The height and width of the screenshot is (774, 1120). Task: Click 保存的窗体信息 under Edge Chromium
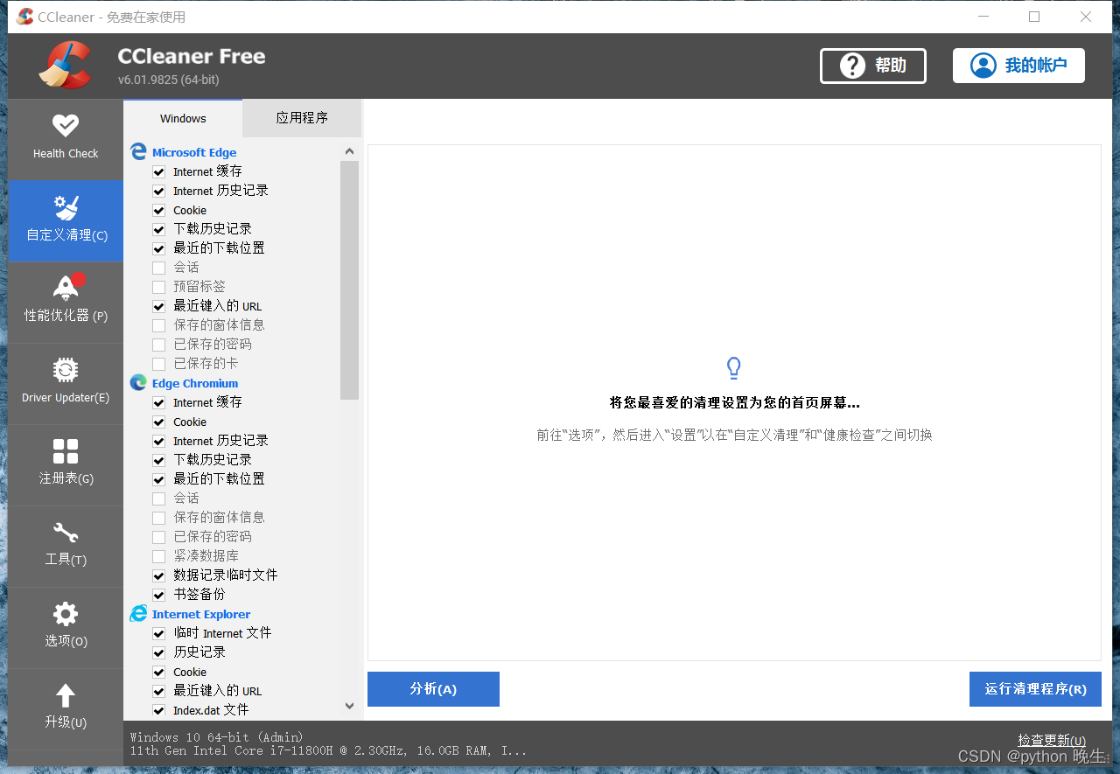point(219,518)
